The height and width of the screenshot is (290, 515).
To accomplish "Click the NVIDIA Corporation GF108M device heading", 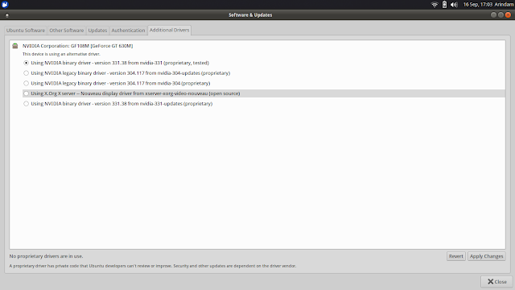I will [x=77, y=46].
